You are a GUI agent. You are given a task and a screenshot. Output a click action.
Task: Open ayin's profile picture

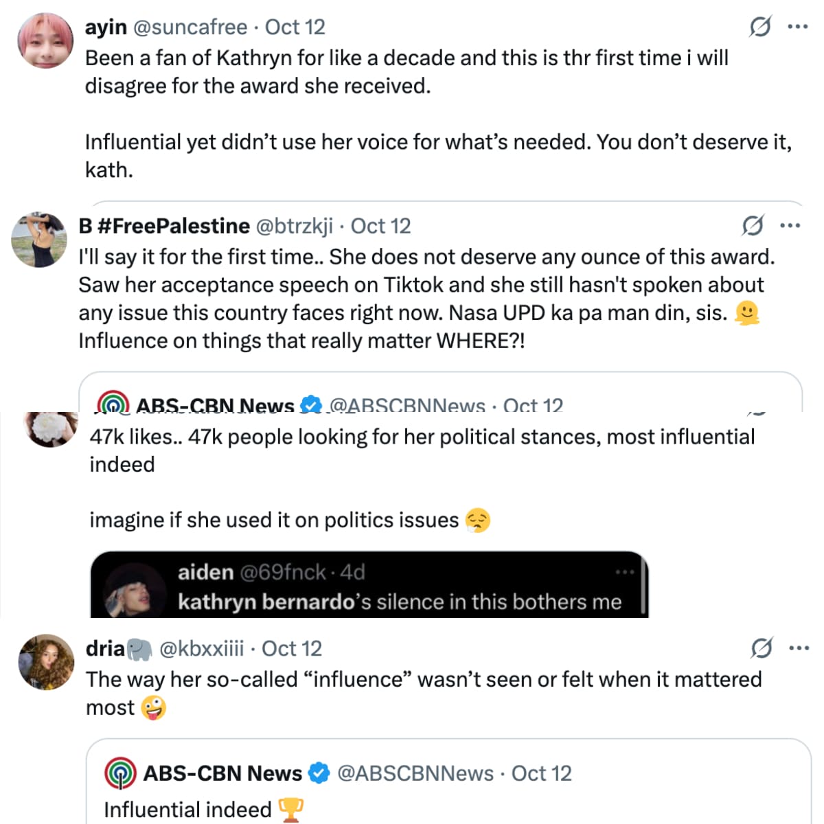[45, 40]
